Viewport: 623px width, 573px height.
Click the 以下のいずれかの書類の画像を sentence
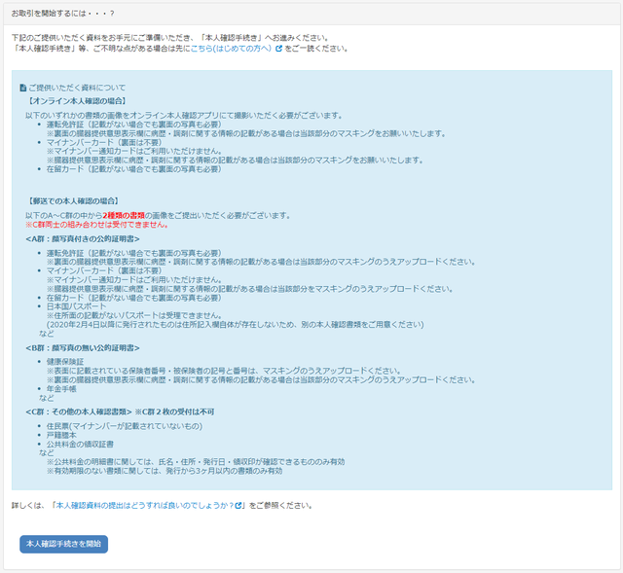pyautogui.click(x=184, y=116)
